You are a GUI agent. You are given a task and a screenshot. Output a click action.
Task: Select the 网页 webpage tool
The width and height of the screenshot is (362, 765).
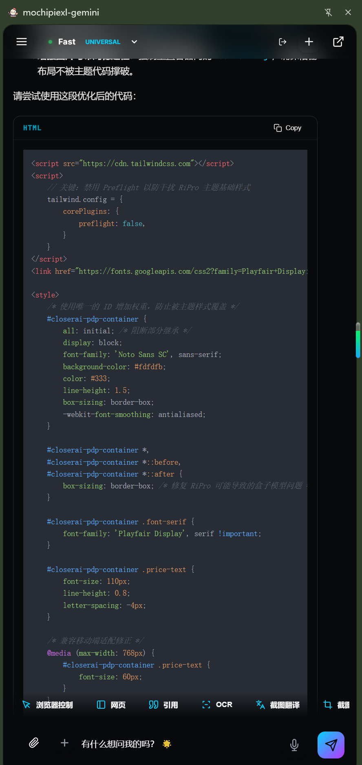click(x=111, y=705)
